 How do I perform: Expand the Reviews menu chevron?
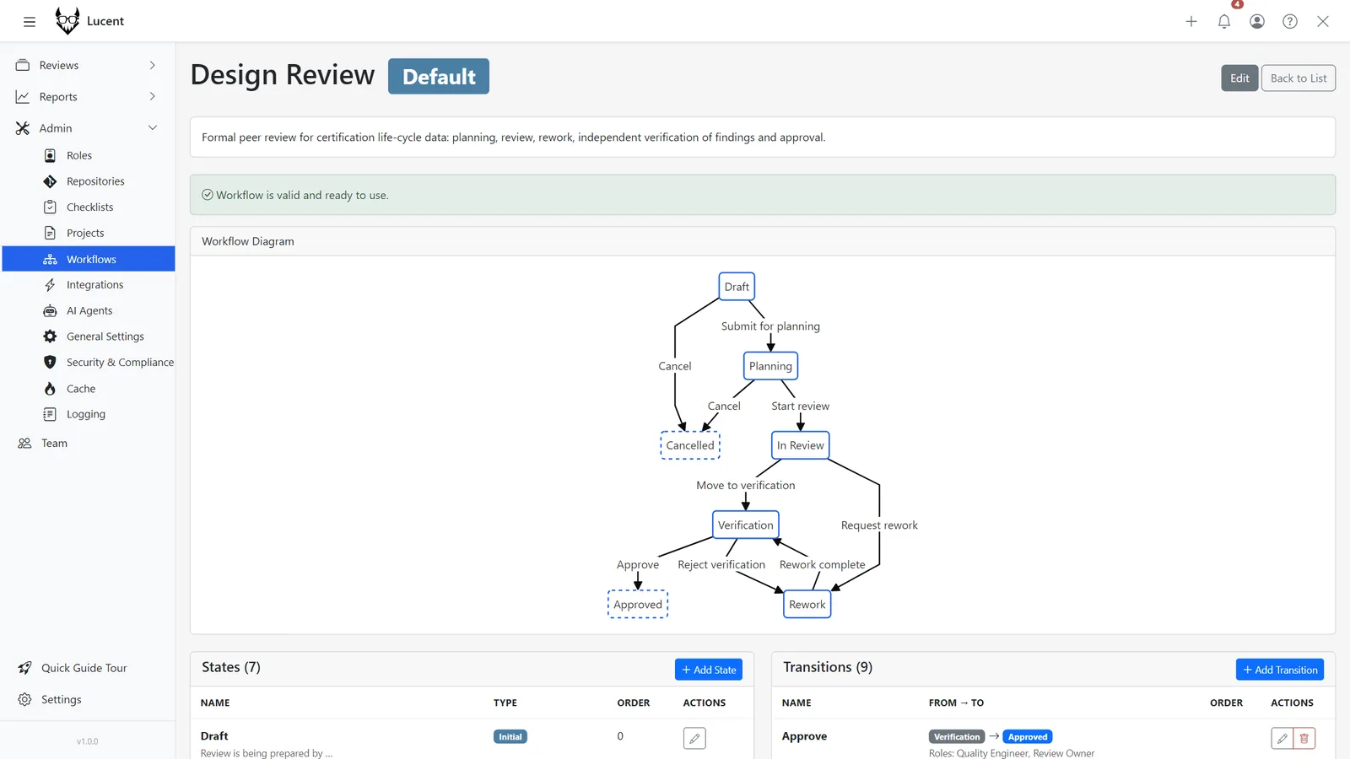click(153, 65)
